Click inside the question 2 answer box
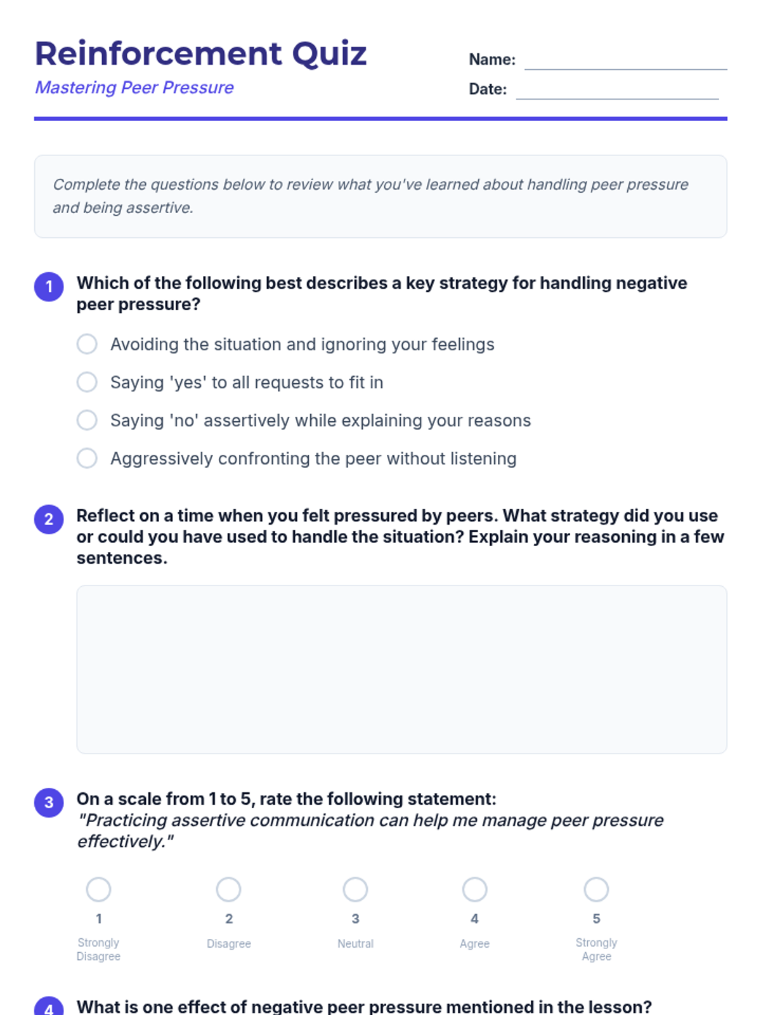The height and width of the screenshot is (1015, 761). click(x=401, y=669)
